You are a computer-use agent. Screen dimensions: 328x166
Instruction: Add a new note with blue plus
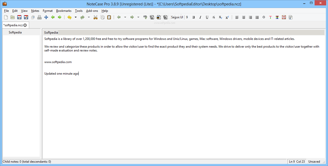(x=46, y=17)
